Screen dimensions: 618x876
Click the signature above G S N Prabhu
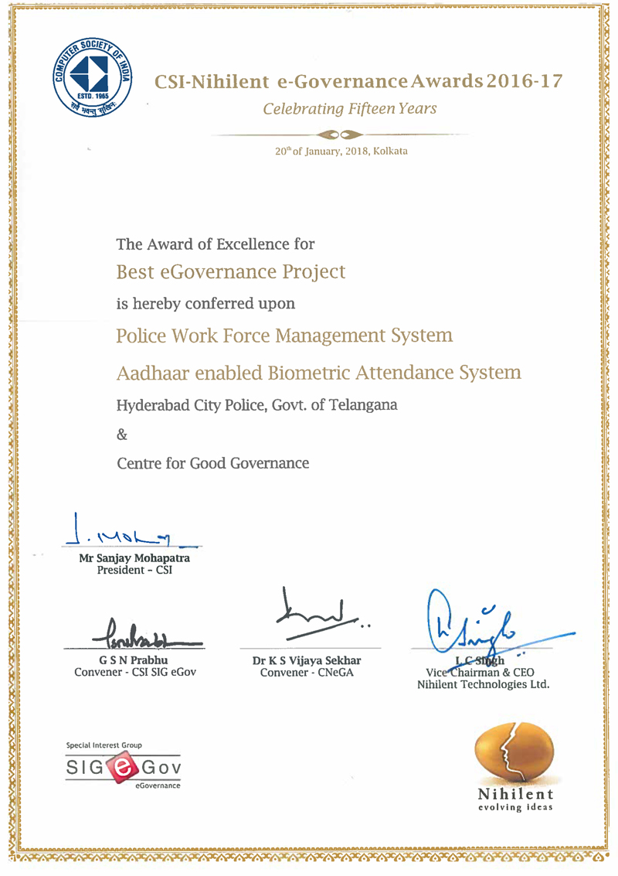[x=146, y=634]
